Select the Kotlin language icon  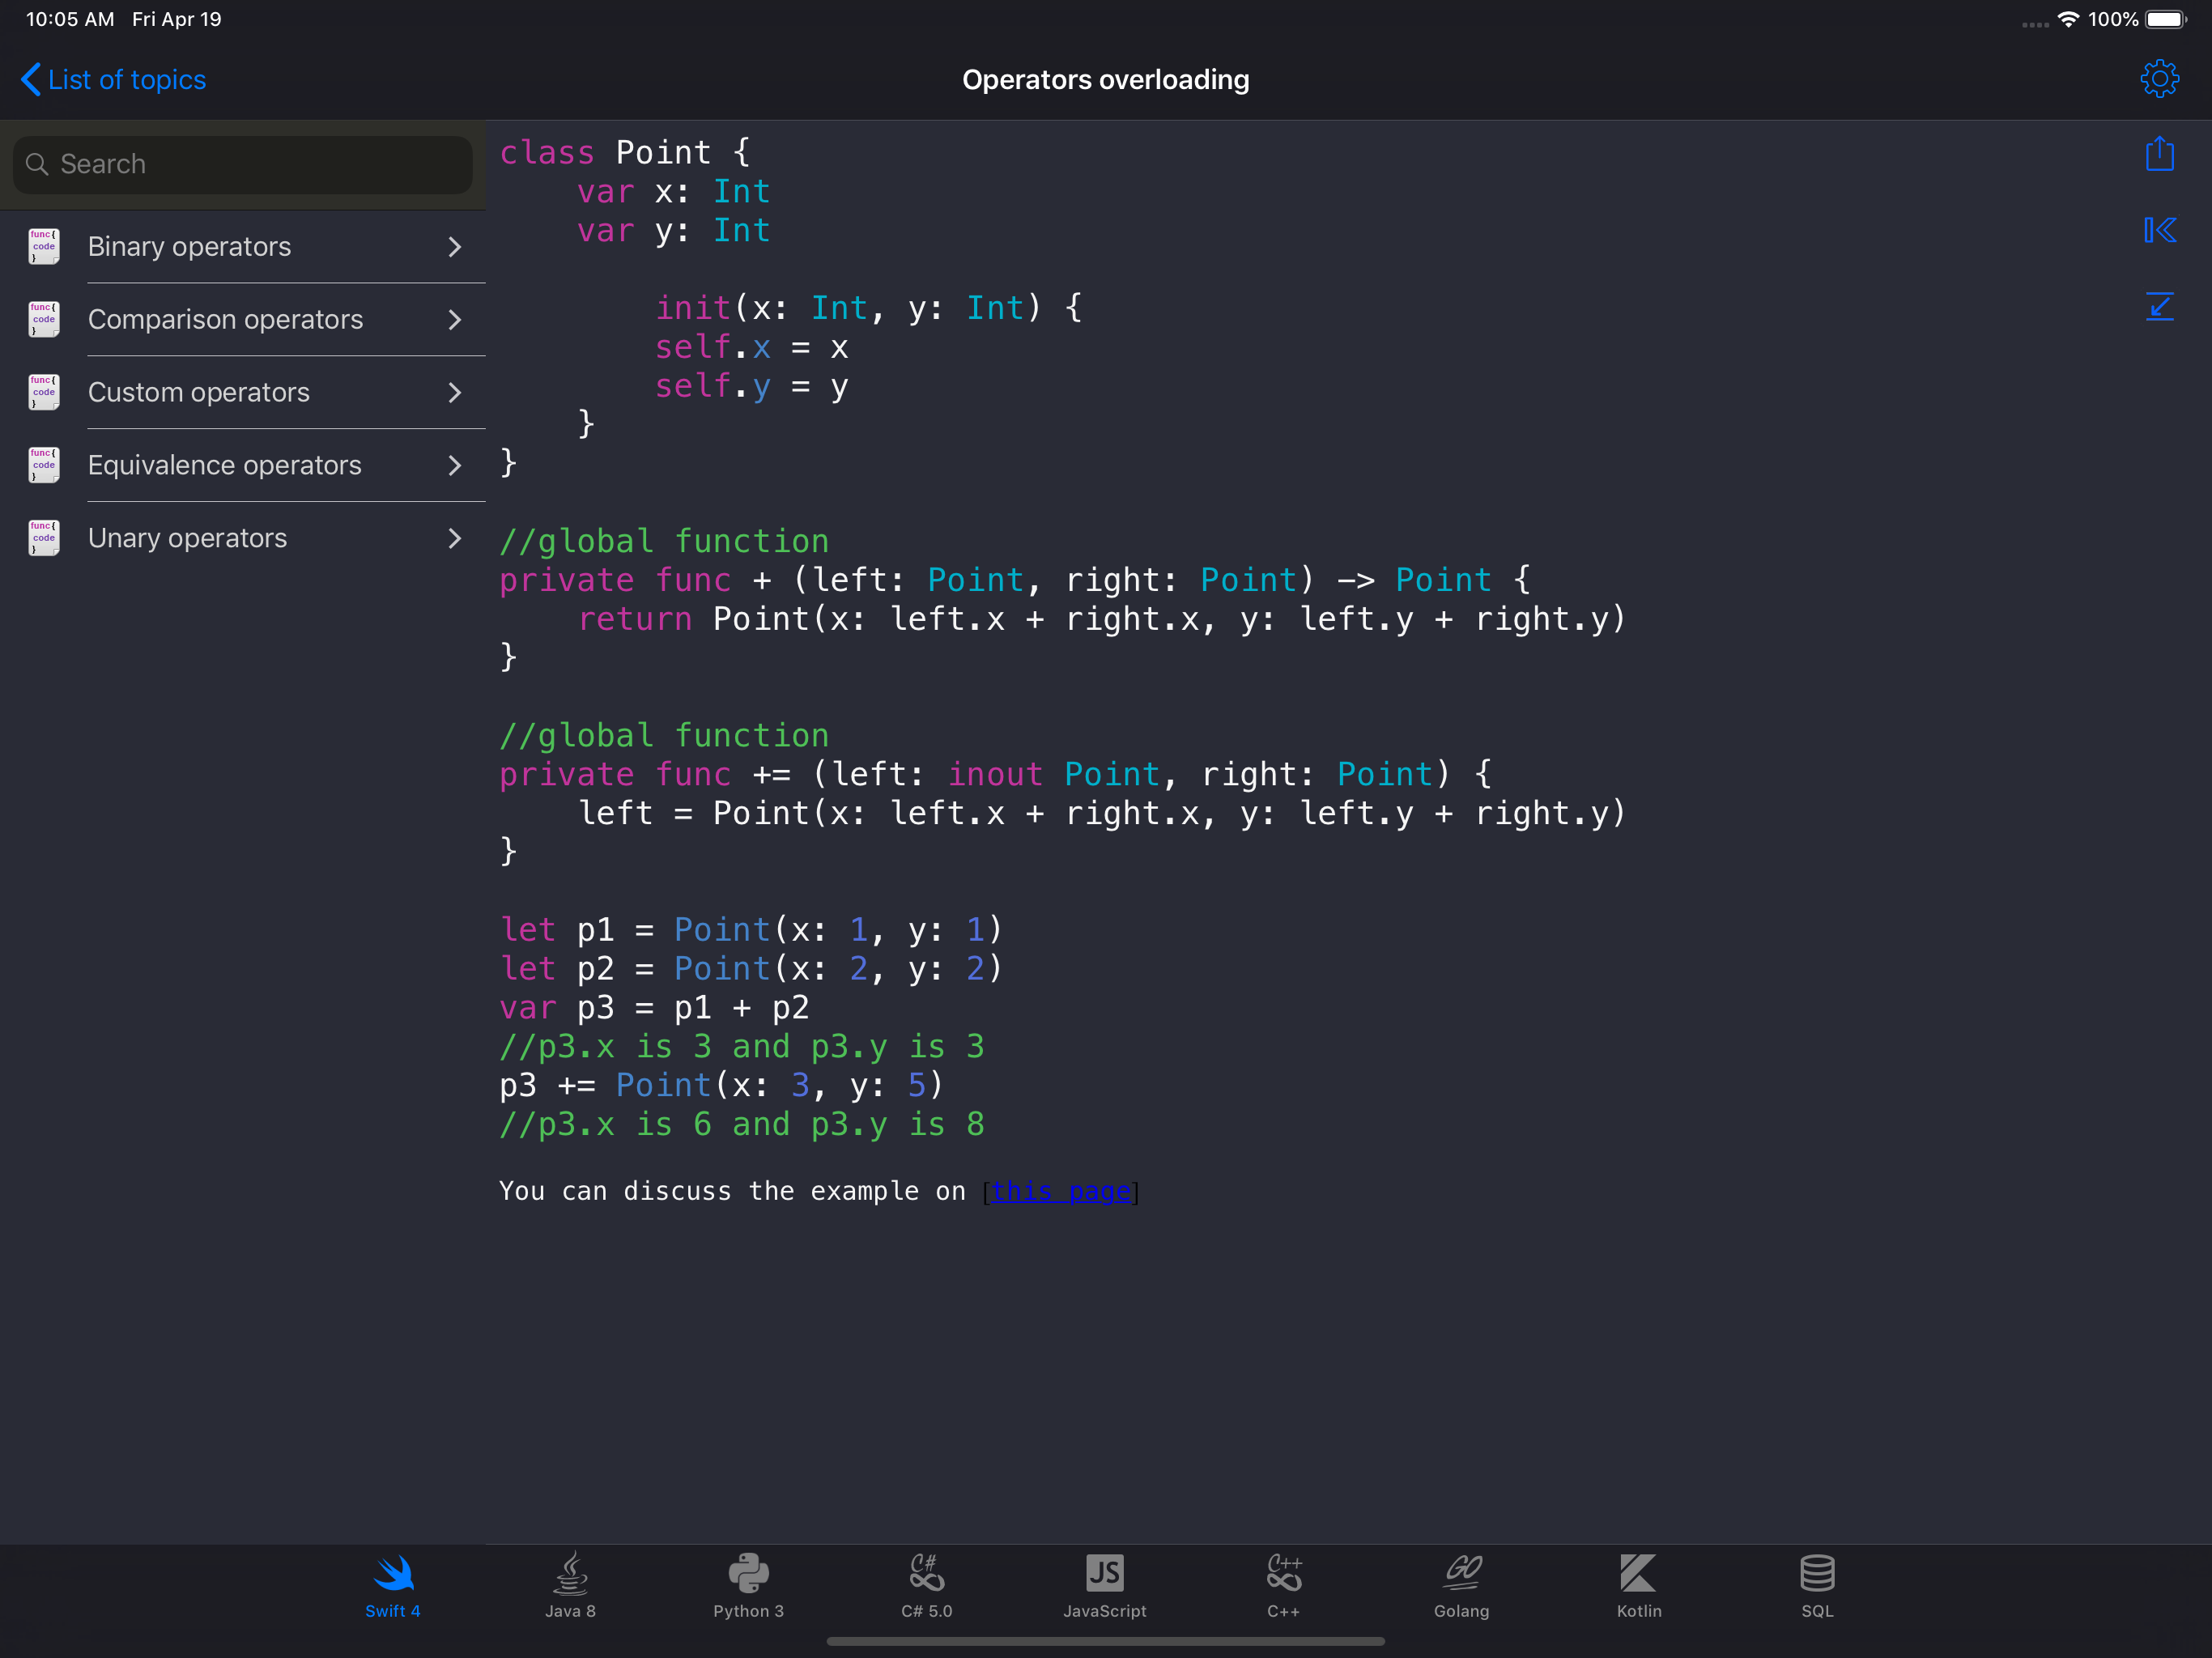tap(1639, 1584)
